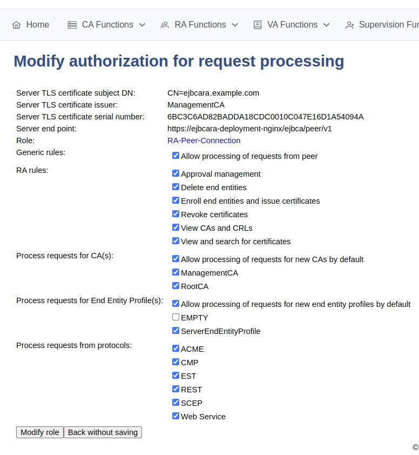Expand the VA Functions dropdown chevron
Screen dimensions: 419x455
[x=326, y=25]
